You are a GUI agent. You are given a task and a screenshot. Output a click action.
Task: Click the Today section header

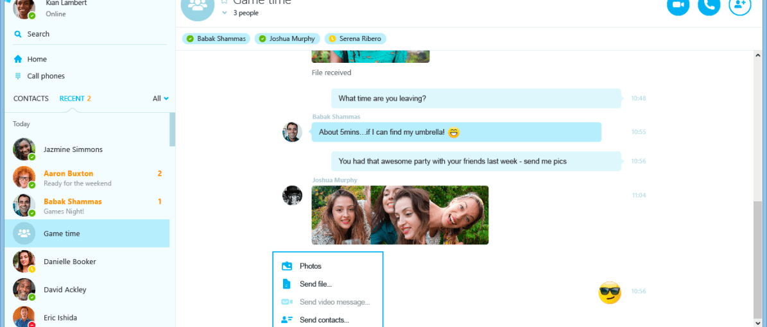click(x=22, y=124)
